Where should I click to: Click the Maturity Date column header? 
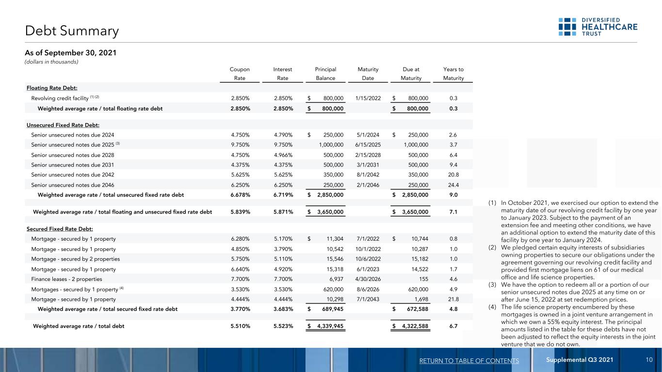pos(368,74)
